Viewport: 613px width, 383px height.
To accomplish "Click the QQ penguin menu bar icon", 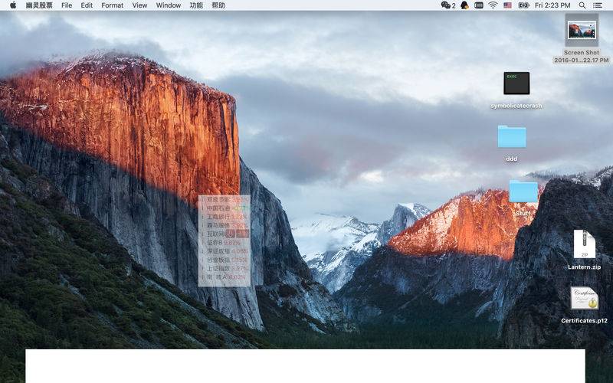I will [464, 5].
